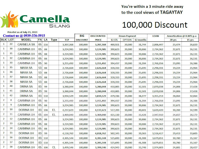Select the 12 months sub-header

click(x=141, y=40)
